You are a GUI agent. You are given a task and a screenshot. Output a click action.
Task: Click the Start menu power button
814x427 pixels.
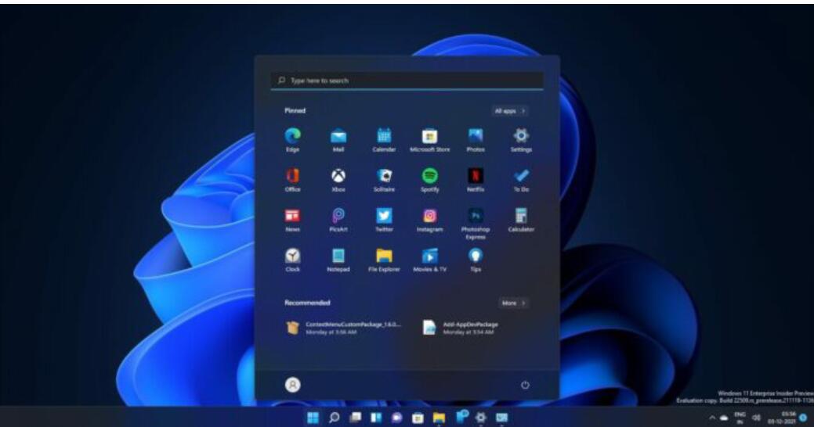[x=525, y=385]
